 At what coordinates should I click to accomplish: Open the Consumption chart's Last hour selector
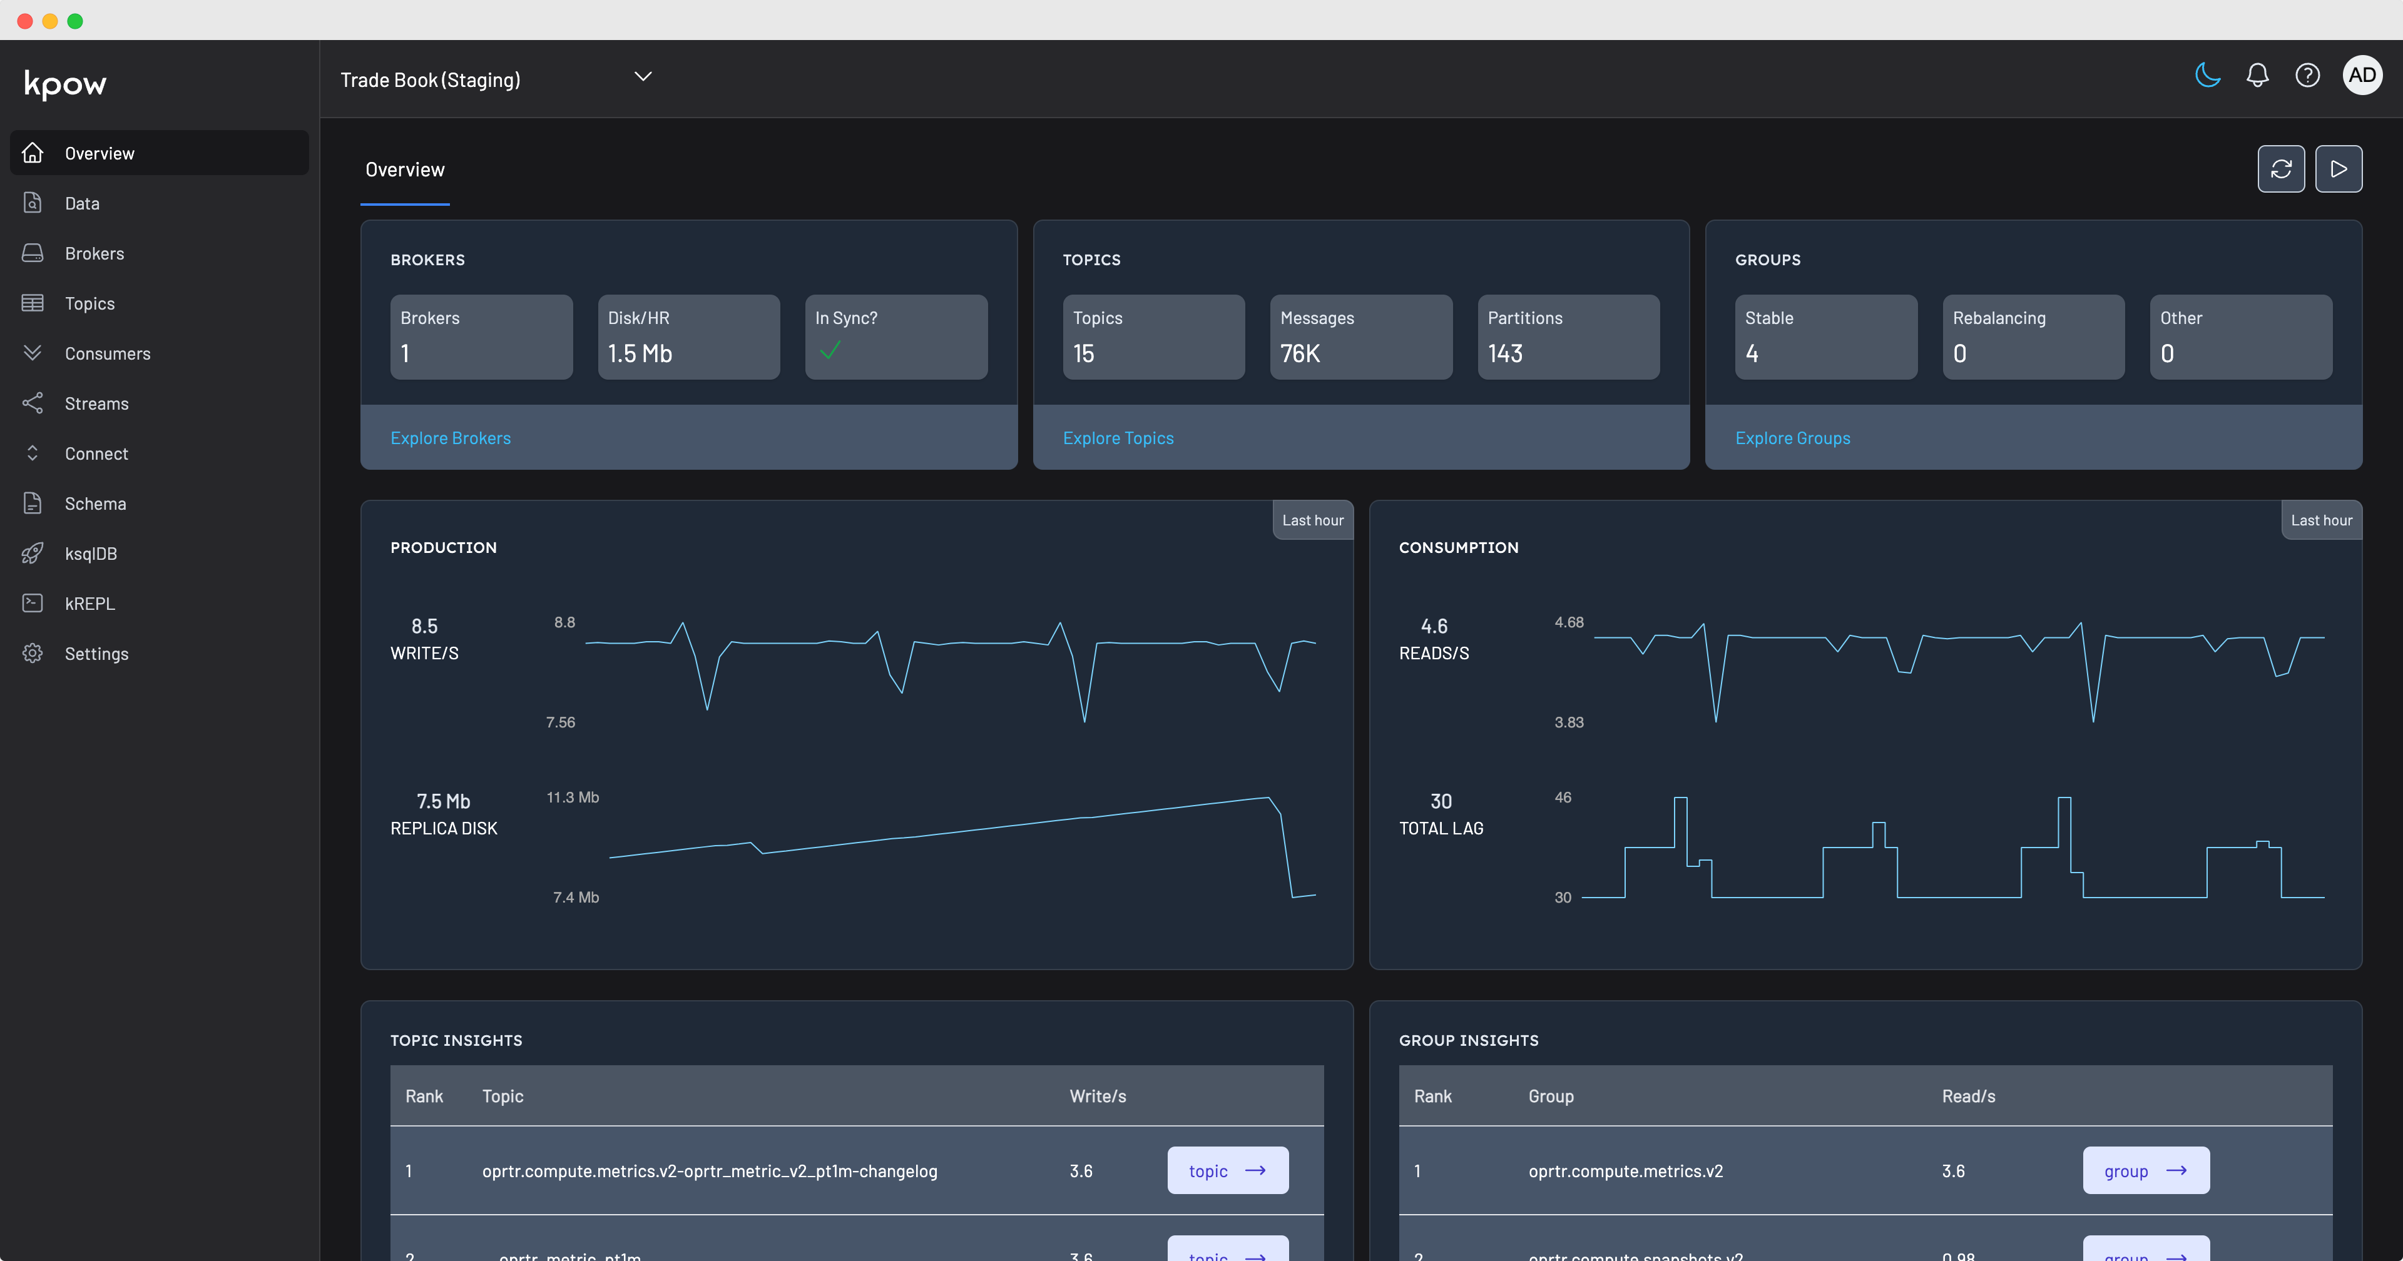tap(2321, 520)
